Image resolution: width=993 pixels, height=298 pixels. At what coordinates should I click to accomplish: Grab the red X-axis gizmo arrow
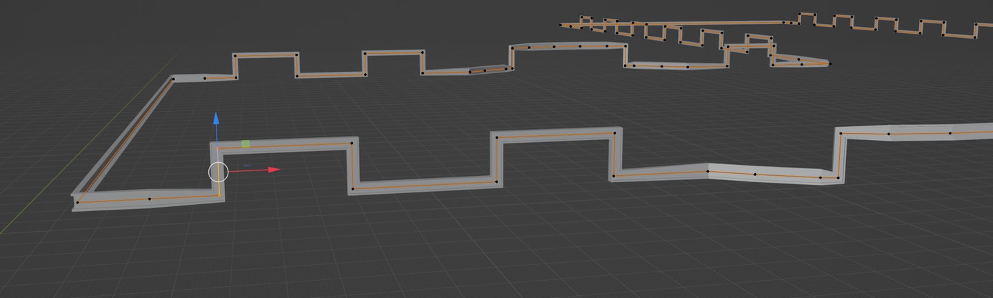point(273,169)
